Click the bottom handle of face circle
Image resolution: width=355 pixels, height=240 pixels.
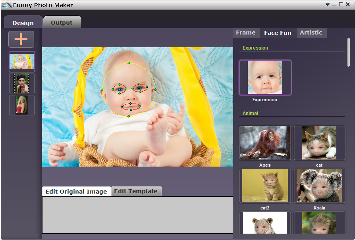[x=129, y=116]
